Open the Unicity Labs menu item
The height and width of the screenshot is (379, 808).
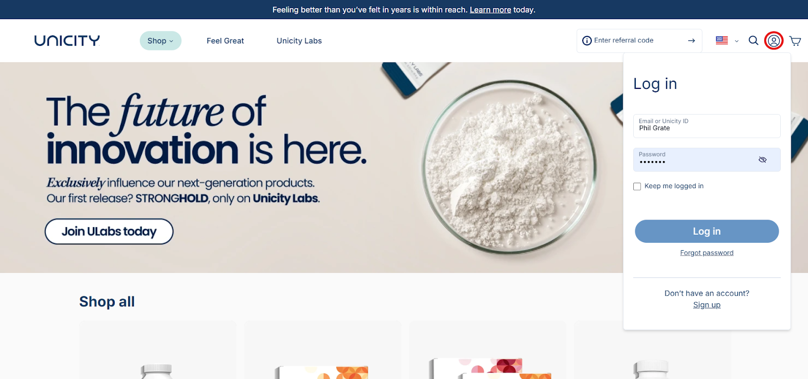point(299,41)
